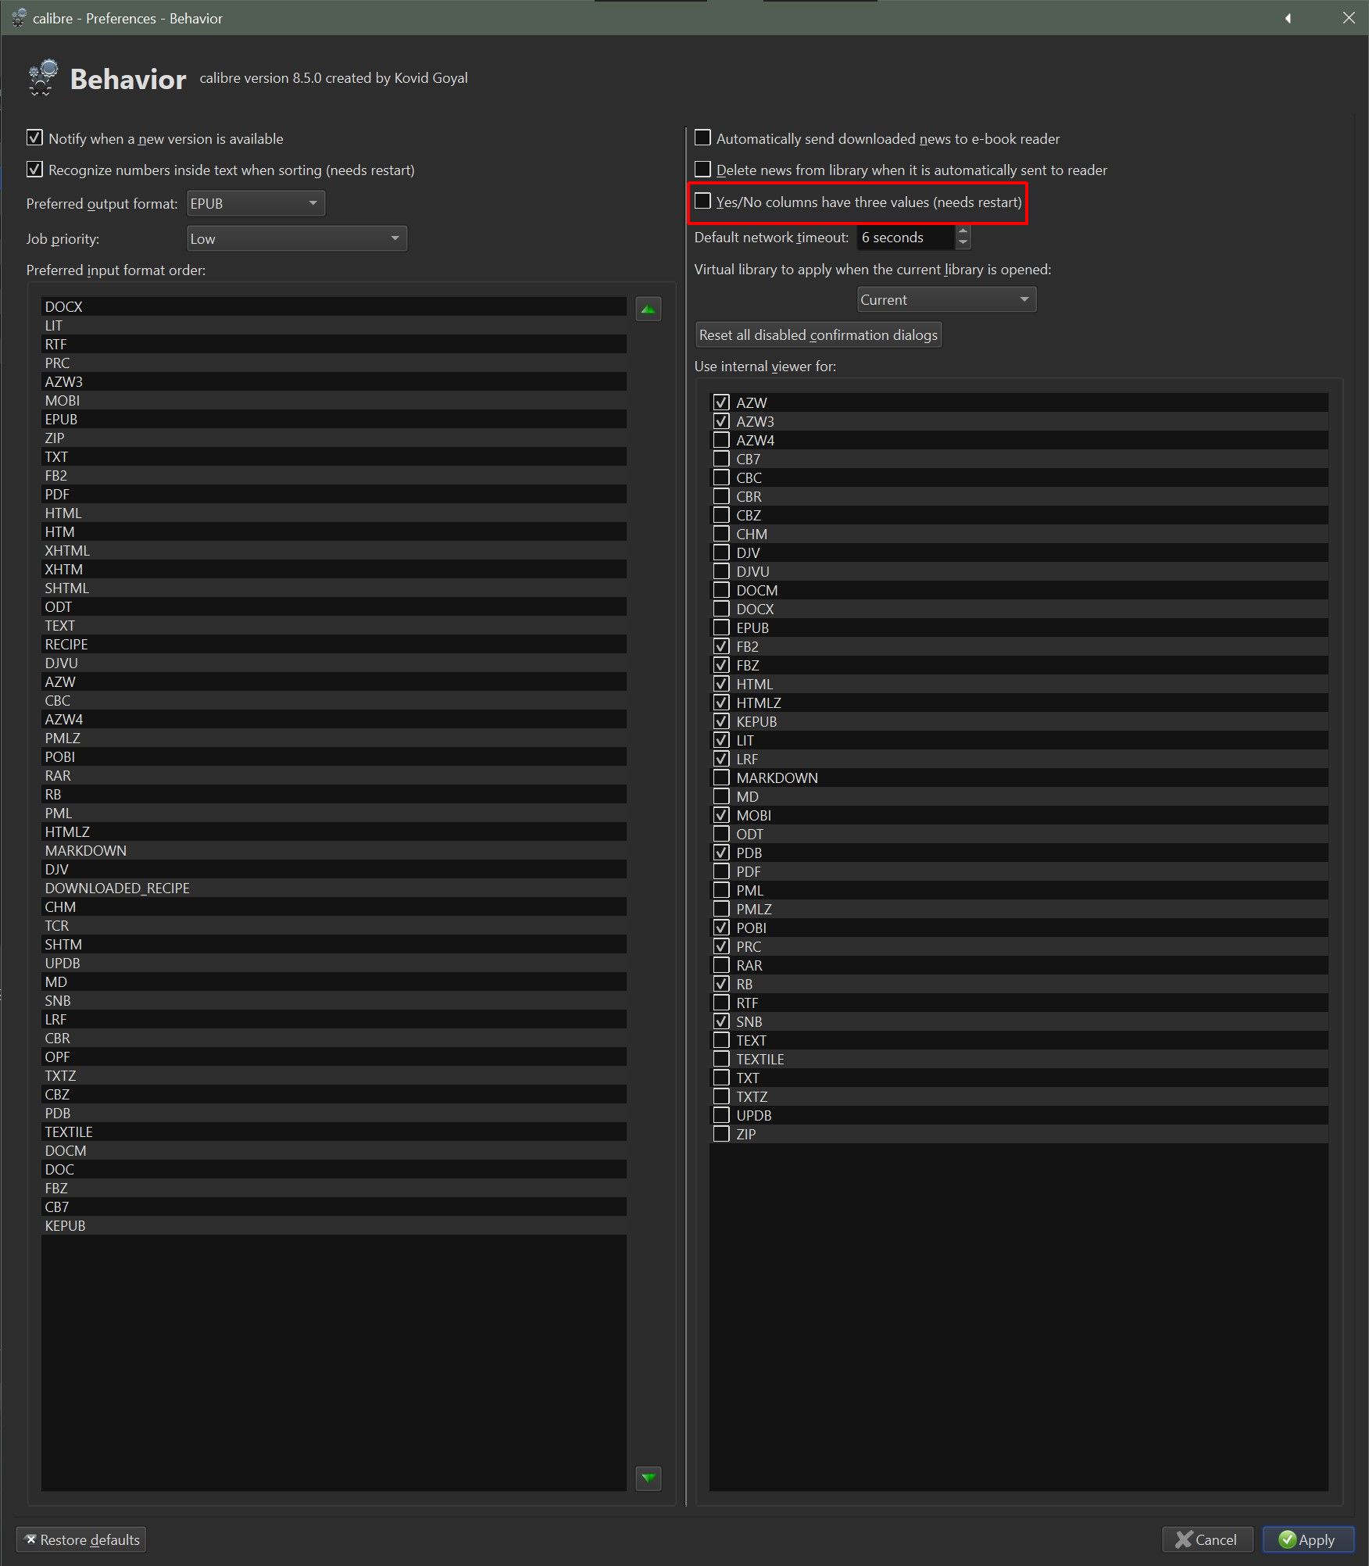Select DJVU in input format order
Viewport: 1369px width, 1566px height.
tap(334, 663)
